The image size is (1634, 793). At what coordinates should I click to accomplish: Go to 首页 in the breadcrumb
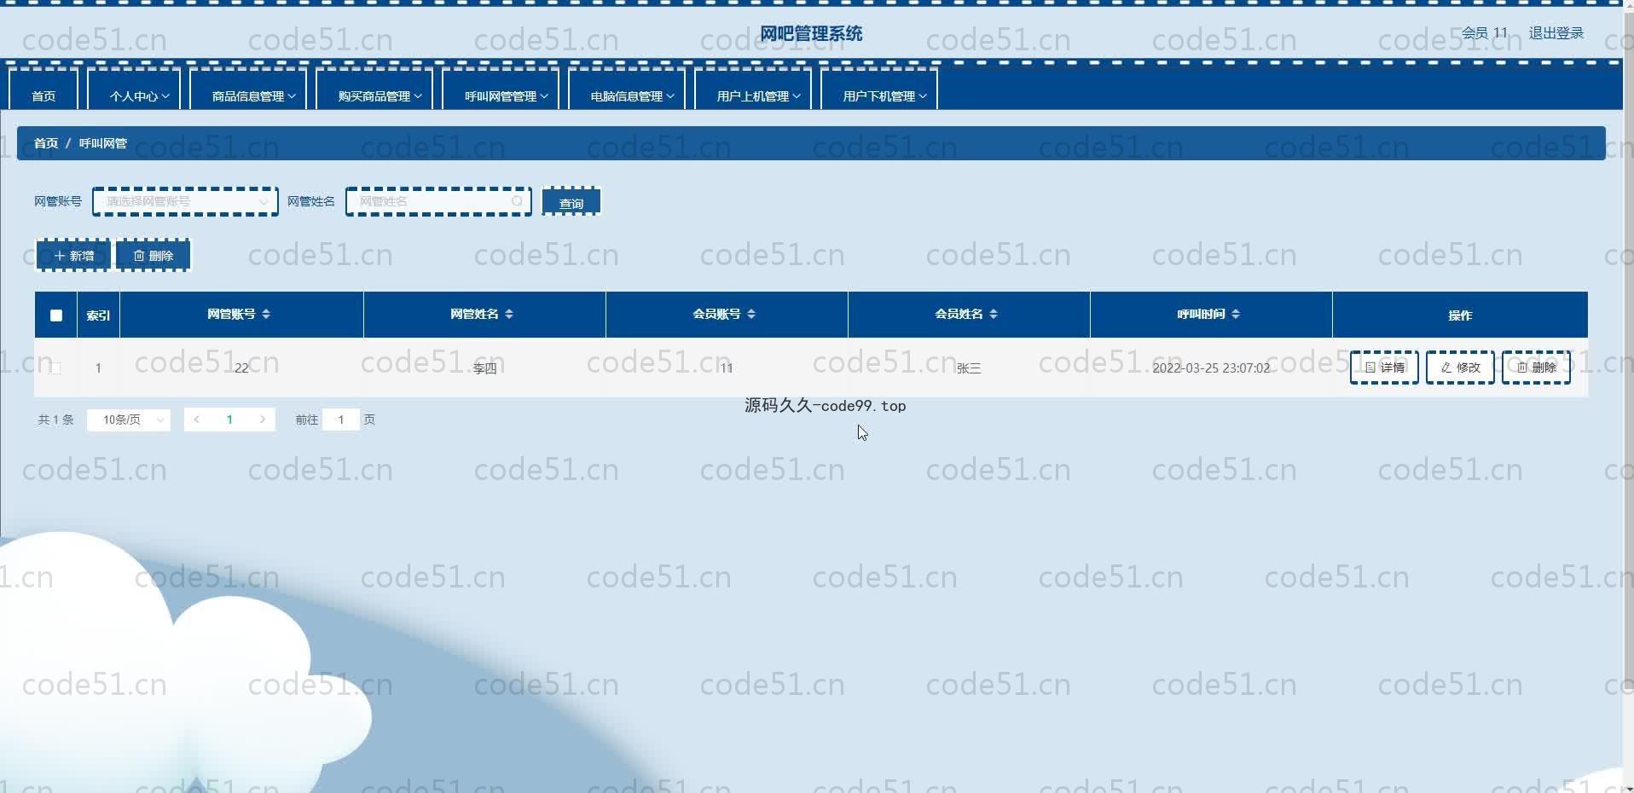pos(46,143)
